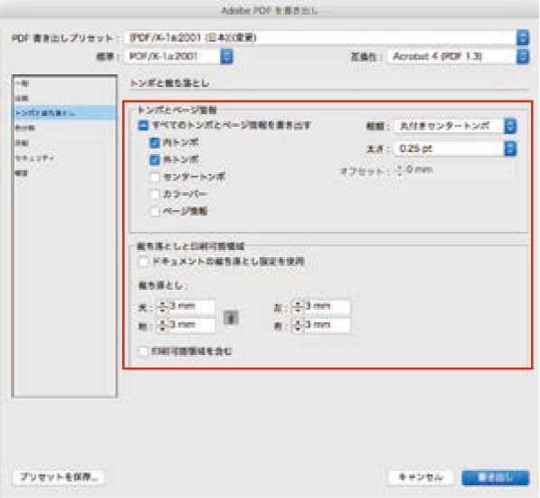
Task: Enable the ページ情報 checkbox
Action: 155,211
